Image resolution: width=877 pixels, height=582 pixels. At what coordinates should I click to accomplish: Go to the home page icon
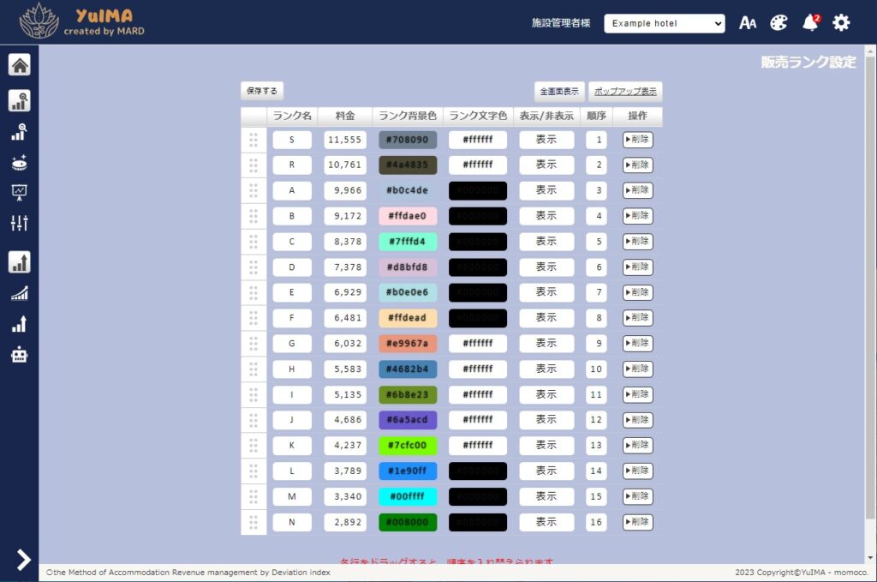coord(19,65)
